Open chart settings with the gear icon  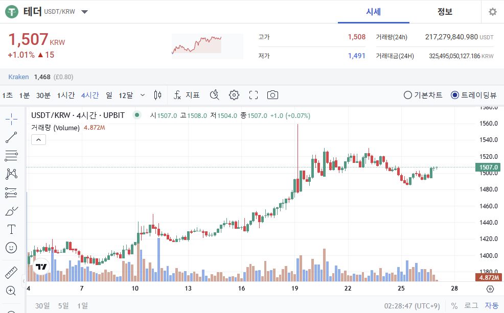coord(234,95)
